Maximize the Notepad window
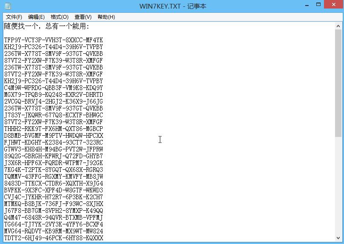The height and width of the screenshot is (244, 344). (318, 4)
